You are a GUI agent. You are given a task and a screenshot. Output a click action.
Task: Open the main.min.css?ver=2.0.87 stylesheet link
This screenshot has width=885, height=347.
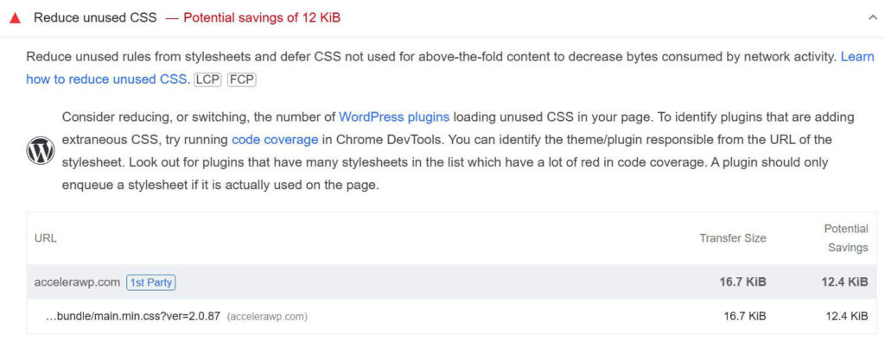133,317
